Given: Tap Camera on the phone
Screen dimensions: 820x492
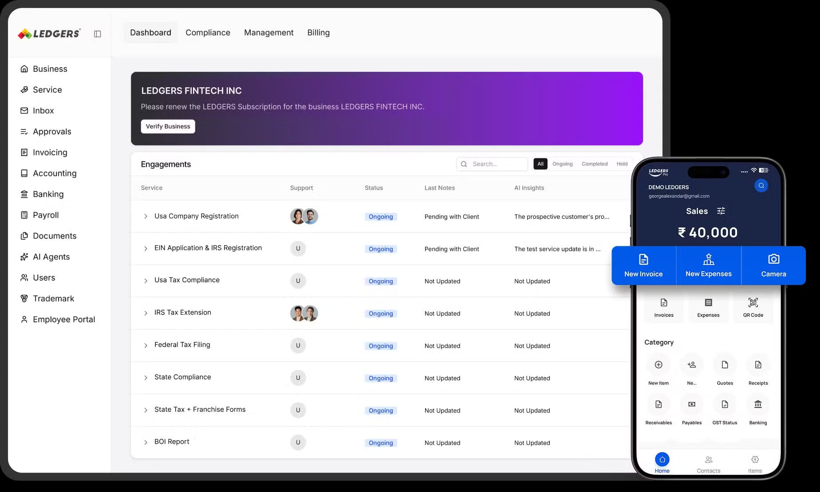Looking at the screenshot, I should point(773,266).
